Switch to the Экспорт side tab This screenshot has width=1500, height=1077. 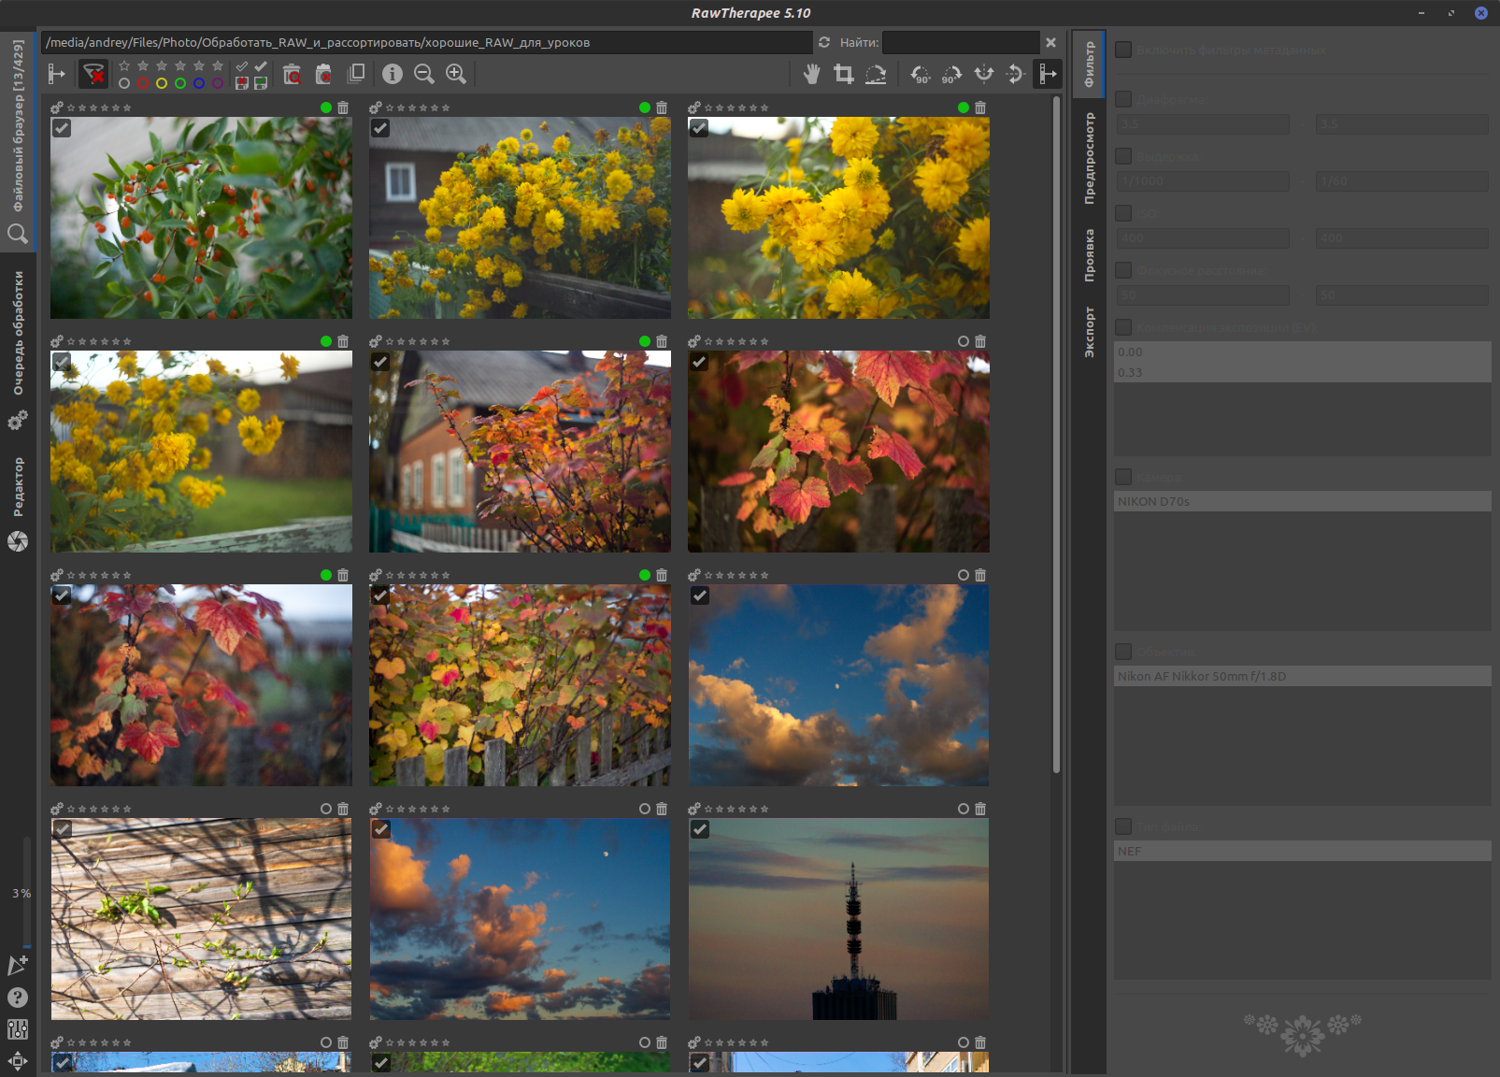pyautogui.click(x=1089, y=332)
